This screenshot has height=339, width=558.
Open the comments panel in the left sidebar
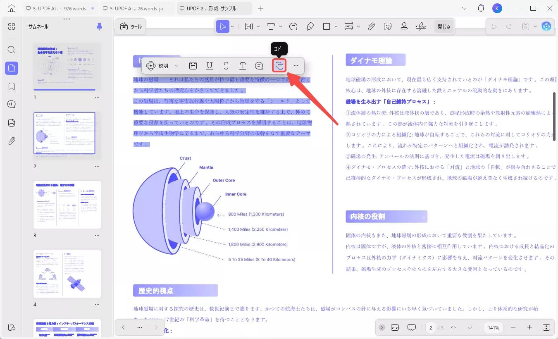(11, 104)
